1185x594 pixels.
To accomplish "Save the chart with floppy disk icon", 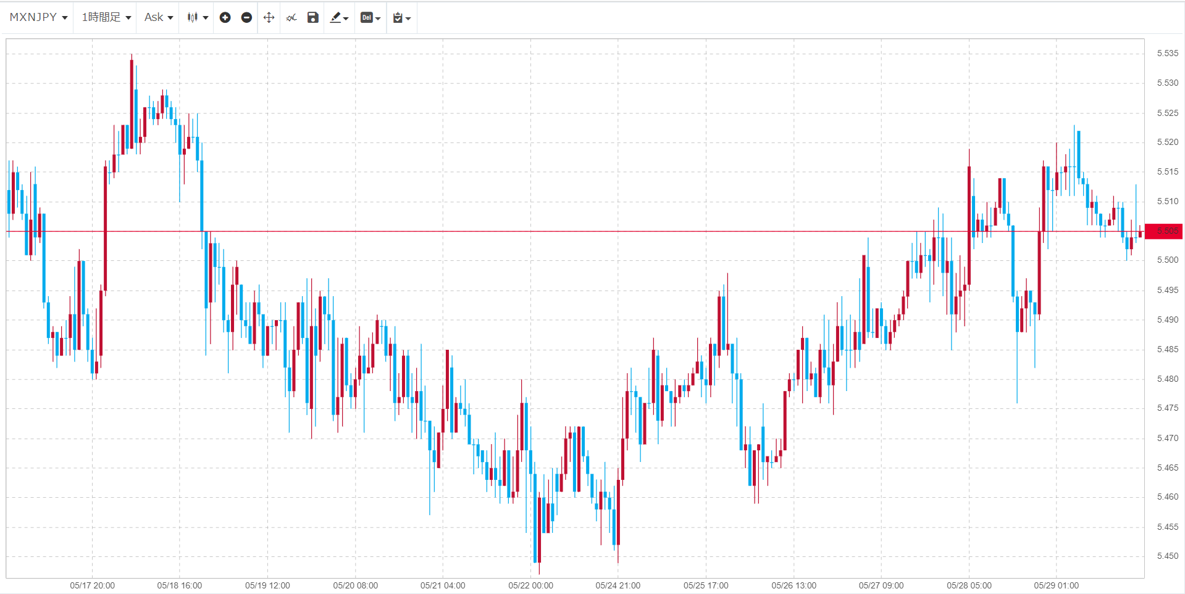I will [x=313, y=17].
